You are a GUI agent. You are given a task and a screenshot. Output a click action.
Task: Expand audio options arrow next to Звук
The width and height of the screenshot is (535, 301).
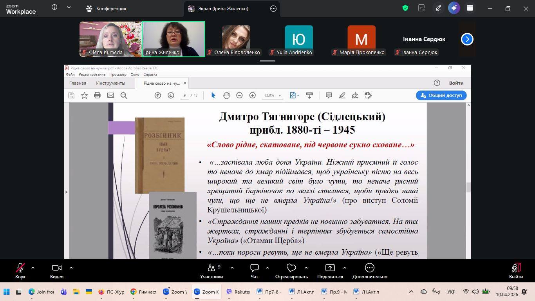coord(33,268)
